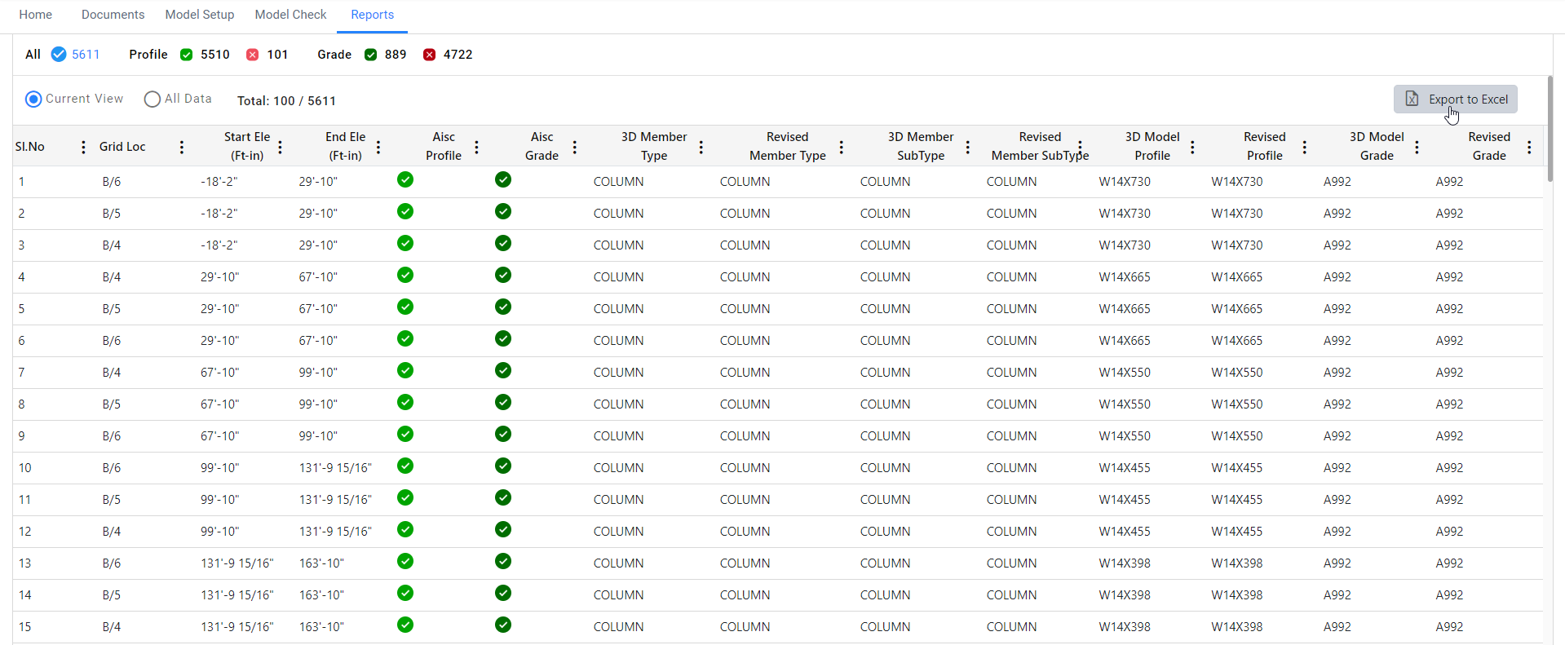1565x645 pixels.
Task: Open Sl.No column options menu
Action: click(x=83, y=147)
